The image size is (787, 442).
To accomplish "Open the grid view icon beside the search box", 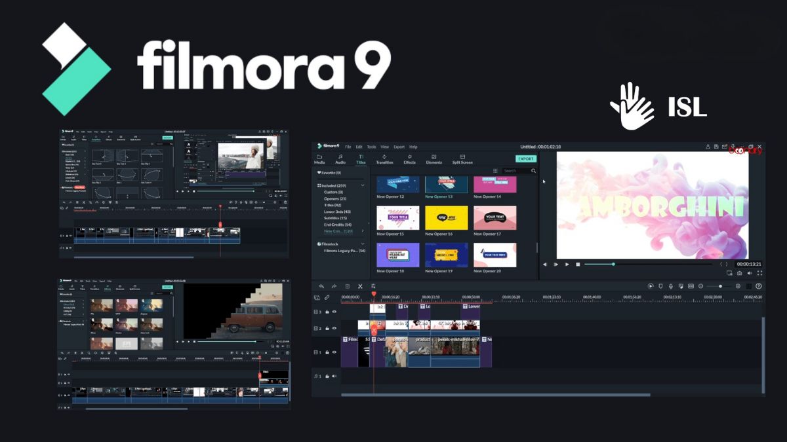I will pyautogui.click(x=494, y=170).
